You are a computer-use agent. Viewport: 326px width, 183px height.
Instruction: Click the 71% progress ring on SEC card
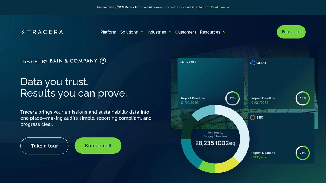302,153
